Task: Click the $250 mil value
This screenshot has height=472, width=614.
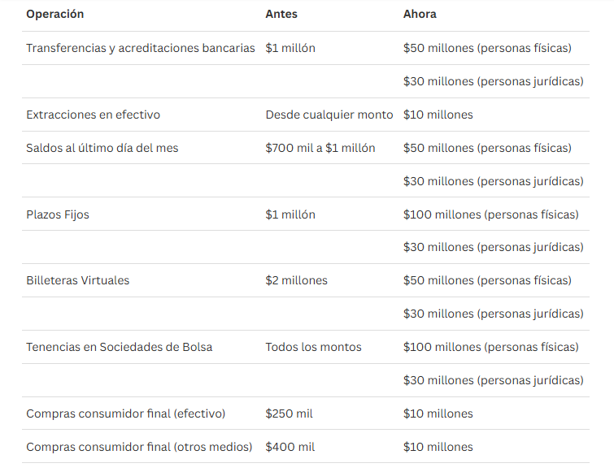Action: (x=289, y=414)
